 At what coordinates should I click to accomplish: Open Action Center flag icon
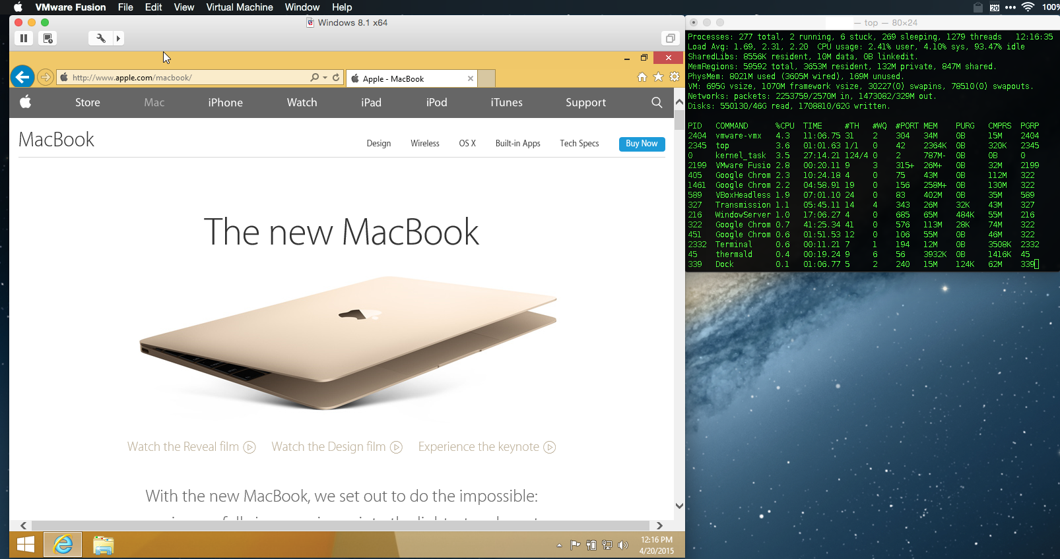point(576,545)
